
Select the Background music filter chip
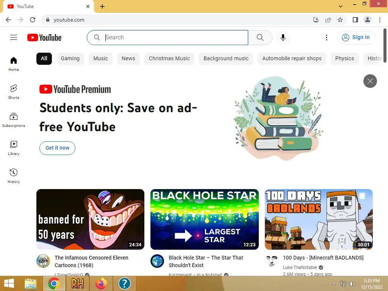point(226,59)
